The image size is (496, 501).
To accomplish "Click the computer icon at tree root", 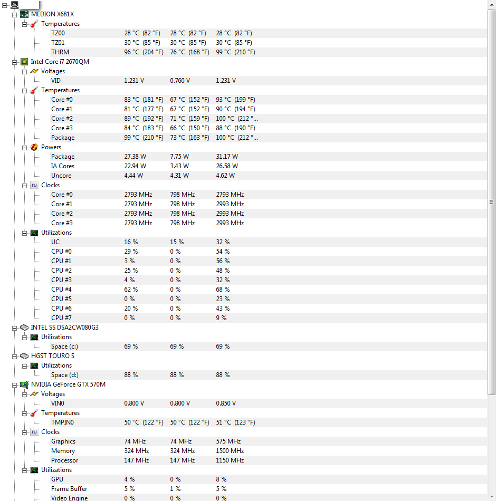I will [x=15, y=5].
